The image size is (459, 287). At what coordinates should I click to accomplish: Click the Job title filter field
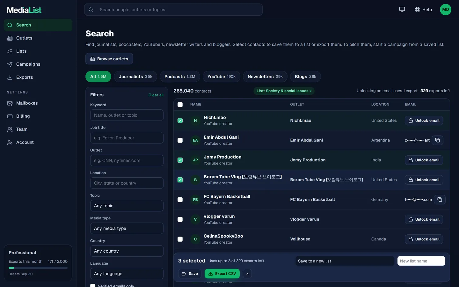tap(127, 138)
